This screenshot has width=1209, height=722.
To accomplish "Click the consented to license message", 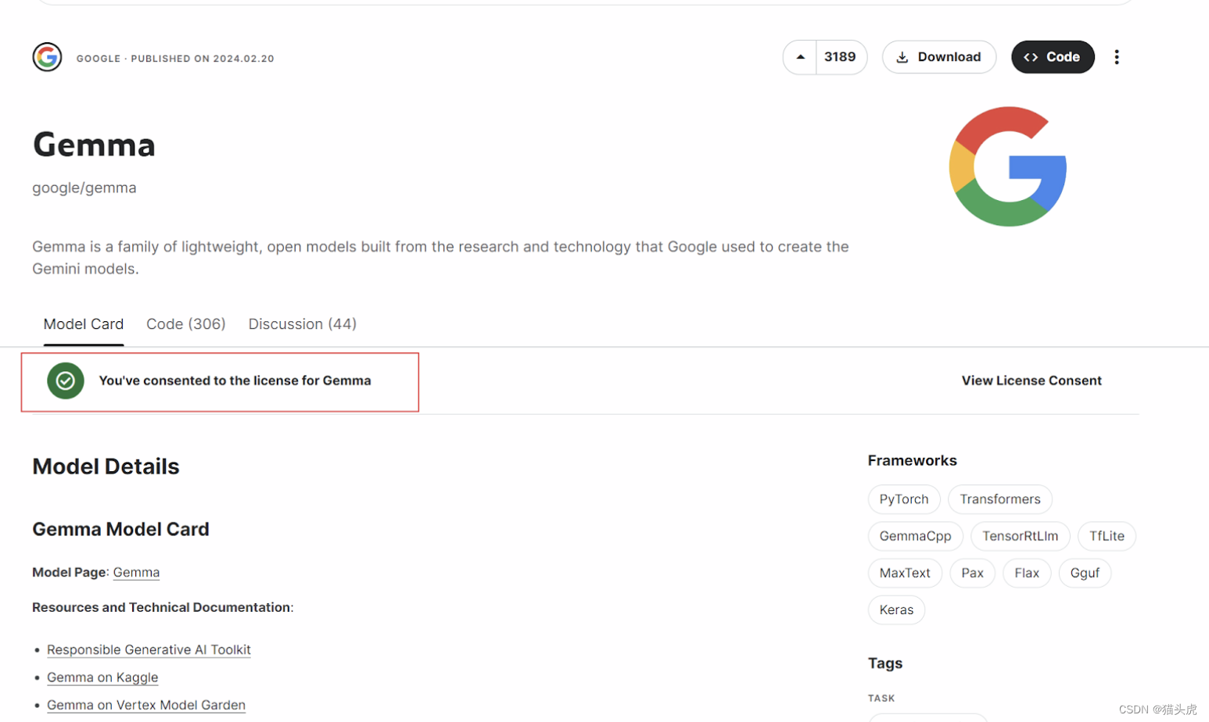I will pos(235,381).
